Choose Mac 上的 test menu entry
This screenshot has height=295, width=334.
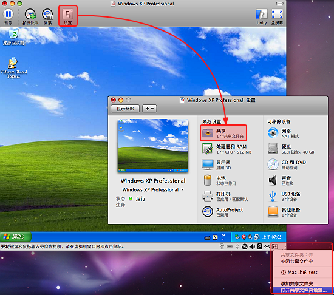click(299, 272)
